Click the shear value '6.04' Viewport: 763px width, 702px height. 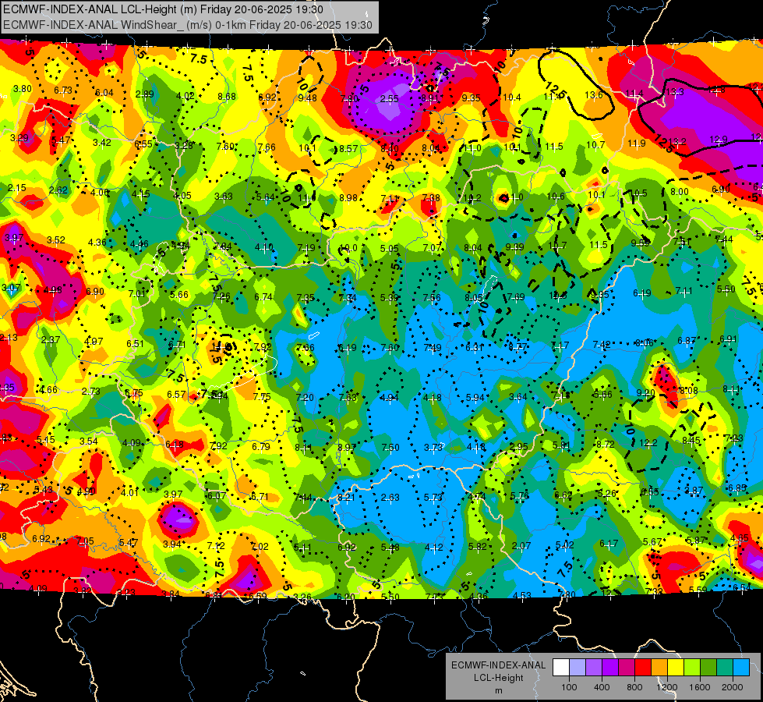(x=104, y=93)
